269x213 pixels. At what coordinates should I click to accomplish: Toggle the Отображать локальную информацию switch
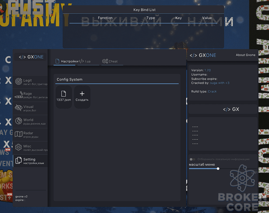click(x=192, y=159)
